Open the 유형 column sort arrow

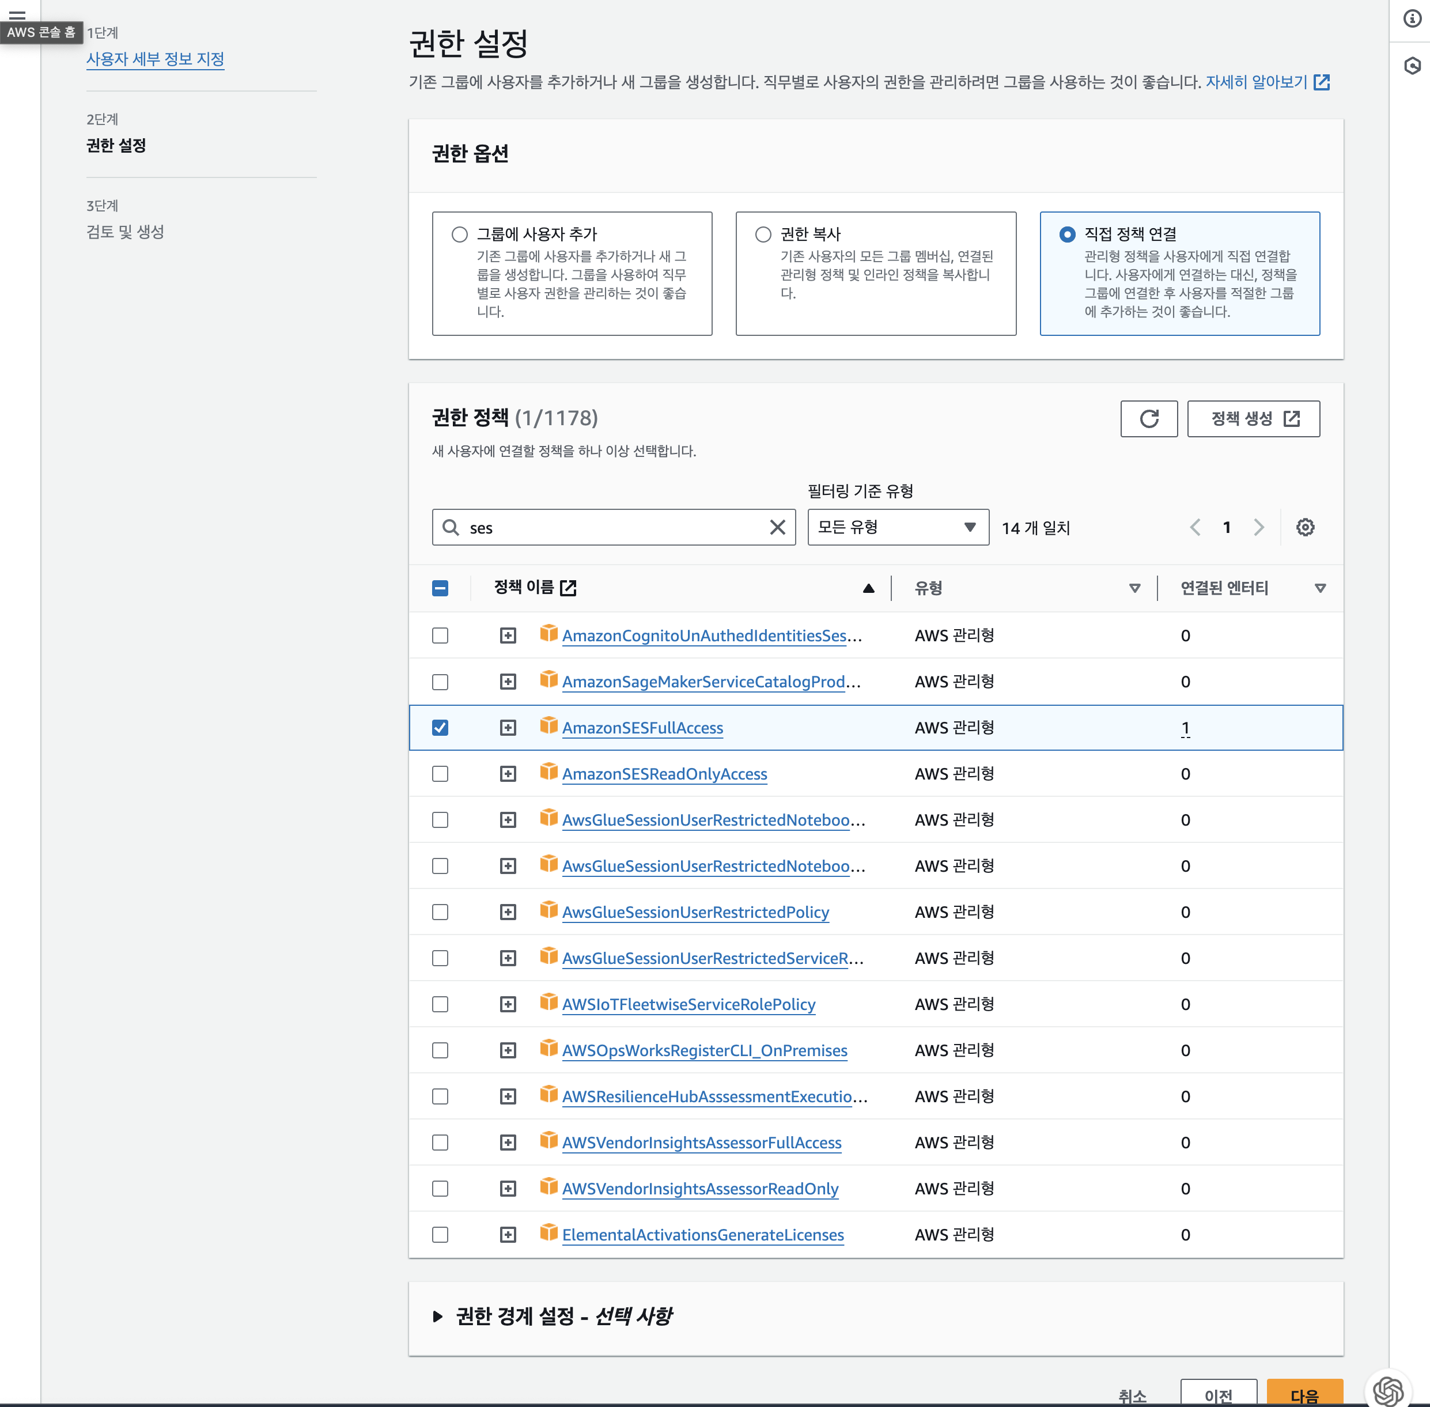point(1134,588)
